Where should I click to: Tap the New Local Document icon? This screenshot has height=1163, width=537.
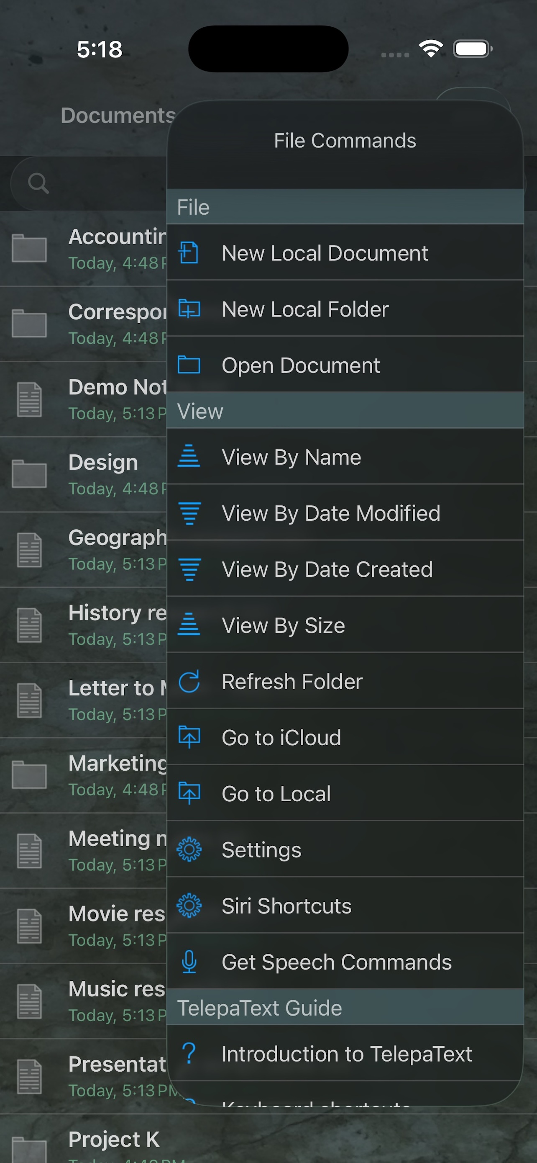[x=189, y=252]
